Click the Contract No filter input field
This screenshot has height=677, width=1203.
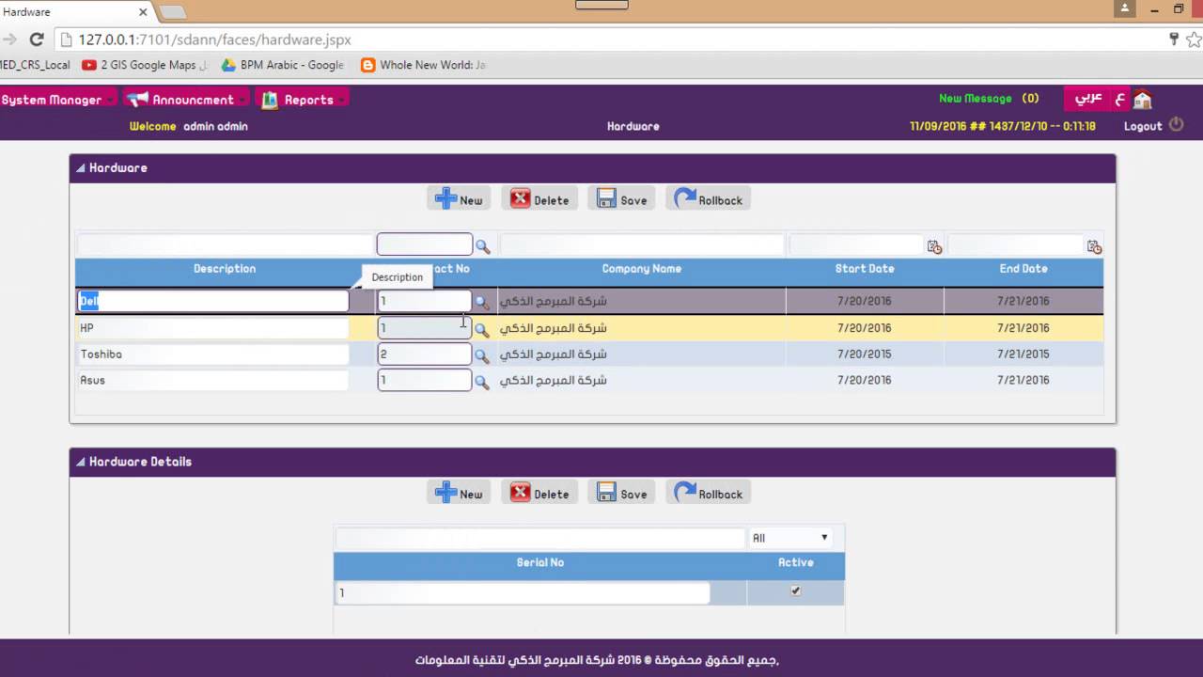pyautogui.click(x=425, y=244)
